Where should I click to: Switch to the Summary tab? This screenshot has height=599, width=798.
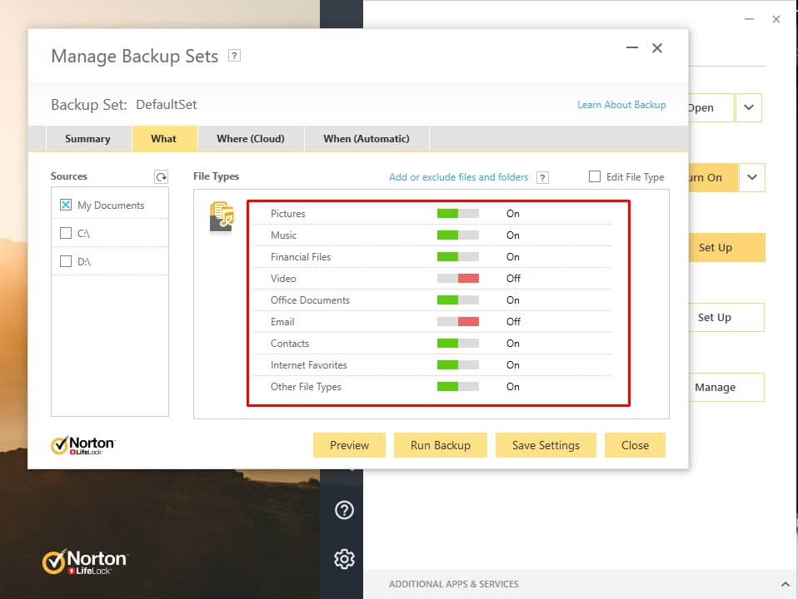click(88, 138)
